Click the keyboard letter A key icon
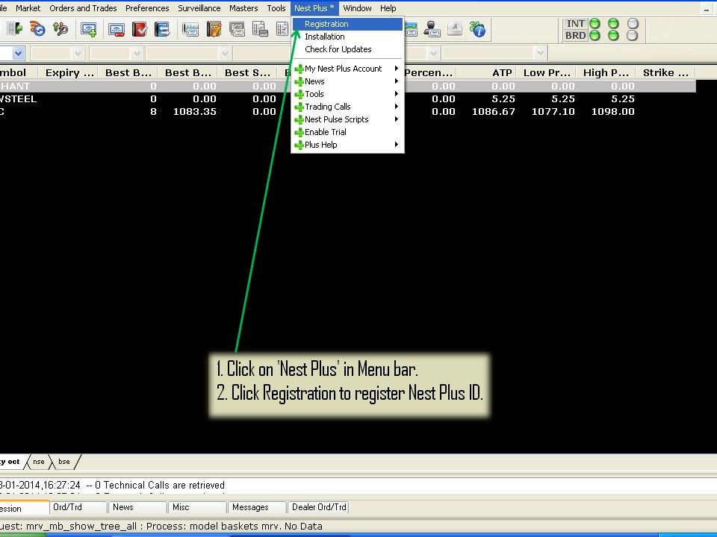Viewport: 717px width, 537px height. [455, 29]
